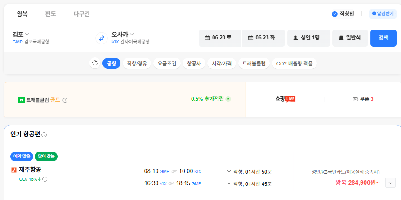Open info icon next to 트래블클럽 골드
Screen dimensions: 401x200
pyautogui.click(x=65, y=100)
